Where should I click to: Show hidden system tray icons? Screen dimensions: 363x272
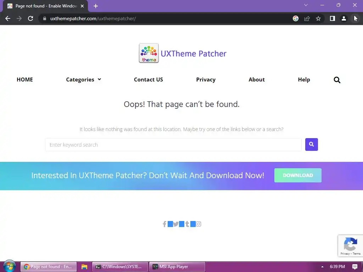(x=322, y=267)
